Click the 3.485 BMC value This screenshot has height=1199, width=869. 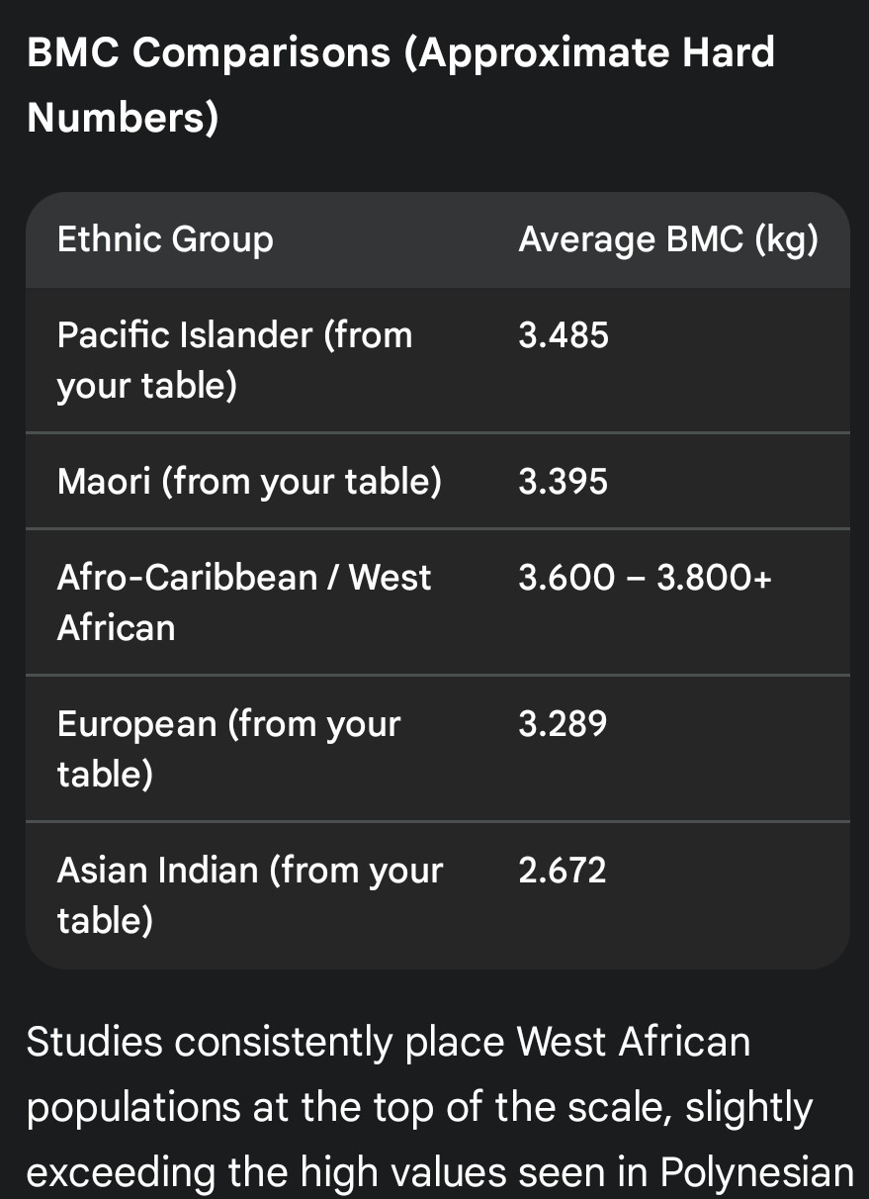click(x=564, y=335)
